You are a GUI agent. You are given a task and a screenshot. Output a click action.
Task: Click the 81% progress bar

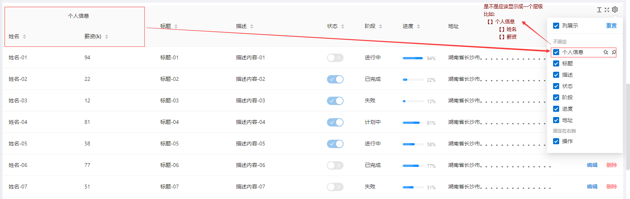coord(413,123)
